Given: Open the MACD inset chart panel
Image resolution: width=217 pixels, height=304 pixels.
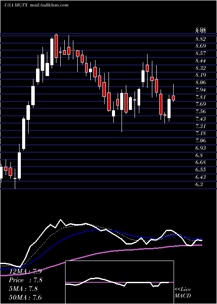Looking at the screenshot, I should 119,282.
